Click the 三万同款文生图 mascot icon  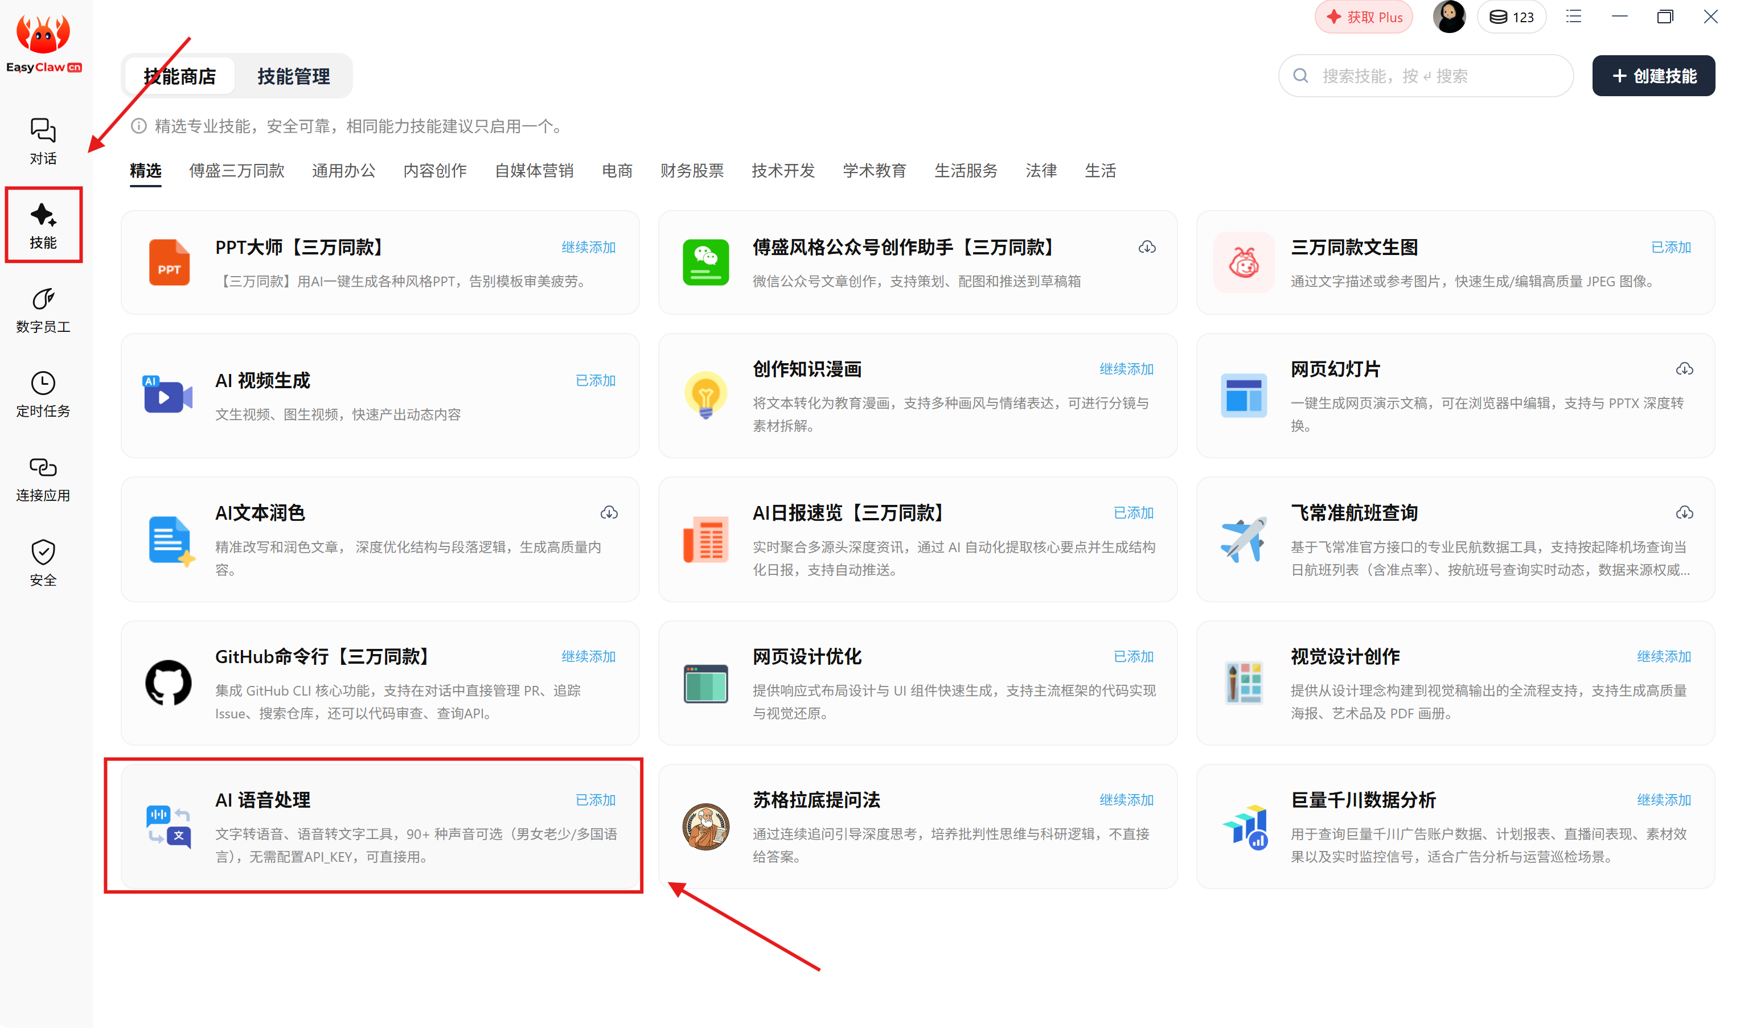(1243, 262)
